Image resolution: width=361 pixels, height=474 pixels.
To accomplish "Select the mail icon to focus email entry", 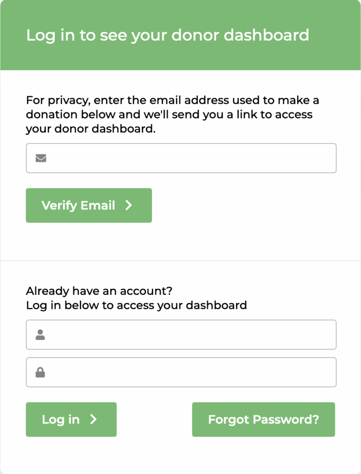I will coord(41,158).
